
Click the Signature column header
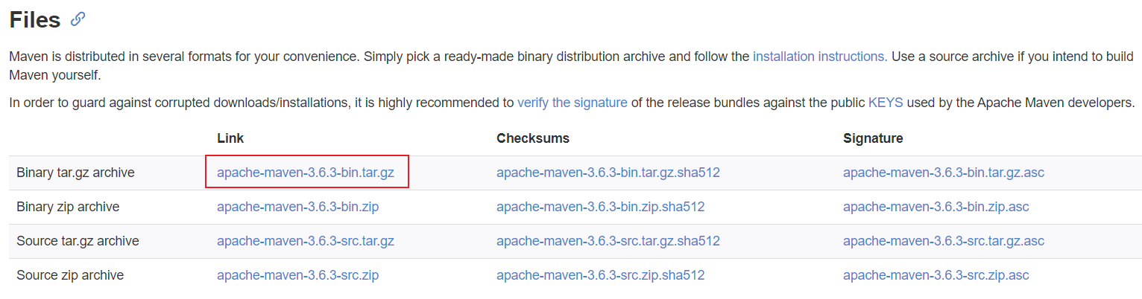coord(873,138)
